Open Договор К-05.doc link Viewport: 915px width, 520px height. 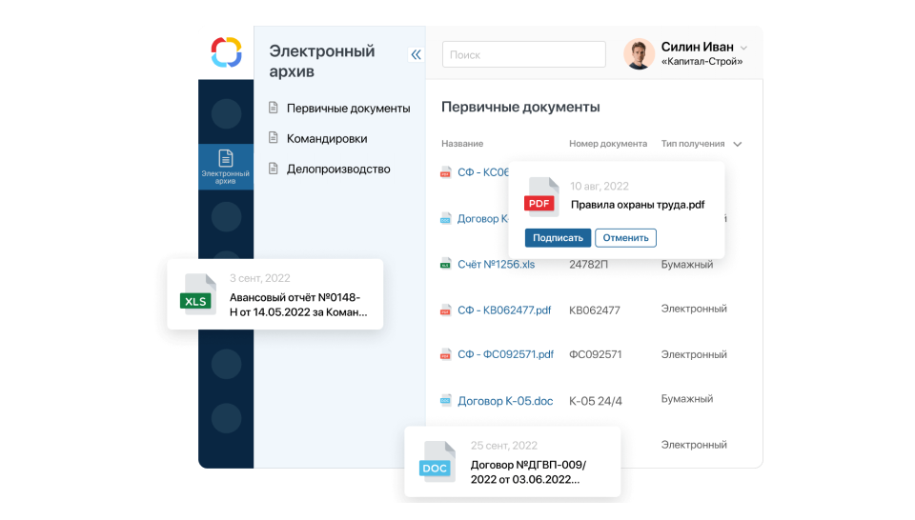click(x=505, y=401)
